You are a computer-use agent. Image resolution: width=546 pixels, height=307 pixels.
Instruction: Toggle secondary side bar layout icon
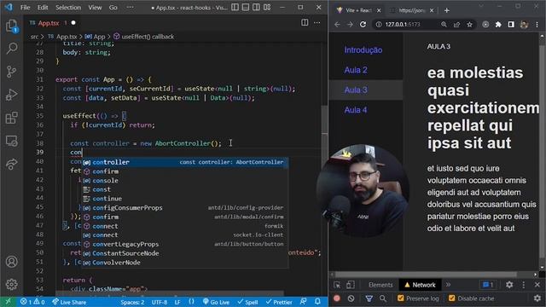tap(256, 8)
